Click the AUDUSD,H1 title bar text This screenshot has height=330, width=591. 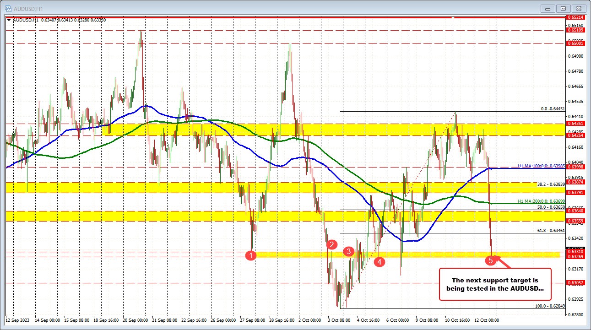click(27, 8)
